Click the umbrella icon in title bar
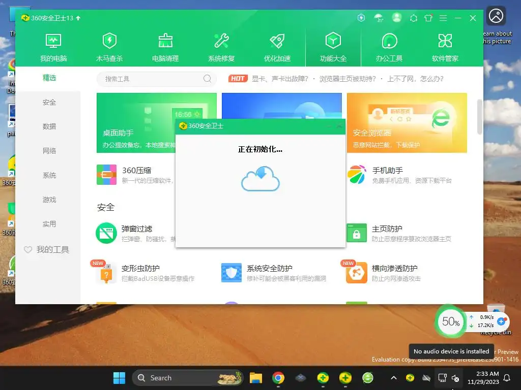The width and height of the screenshot is (521, 390). tap(379, 18)
